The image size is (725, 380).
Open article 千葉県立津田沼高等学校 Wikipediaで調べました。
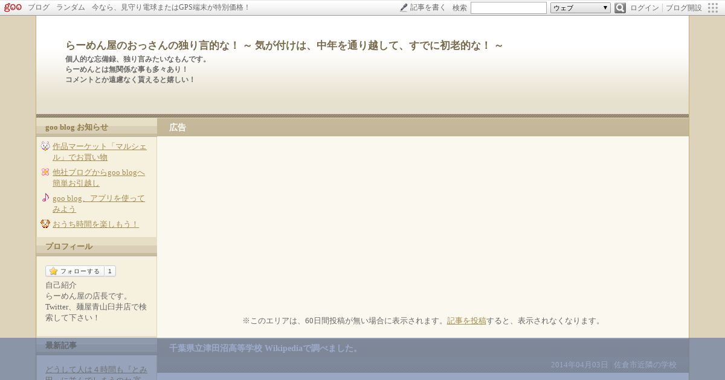pyautogui.click(x=264, y=348)
